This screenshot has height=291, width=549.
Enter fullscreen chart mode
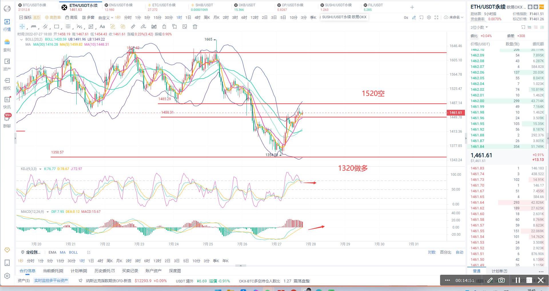(436, 17)
